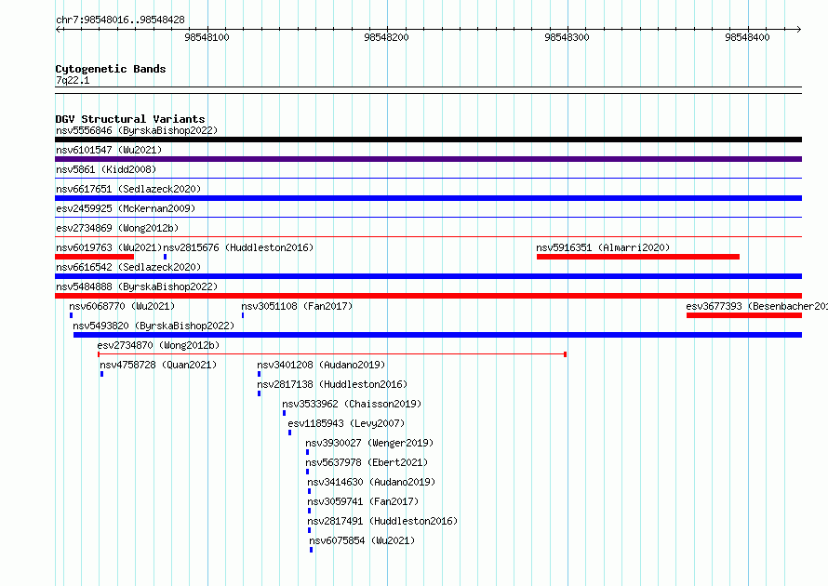The image size is (828, 586).
Task: Click the purple nsv6101547 variant bar
Action: [428, 159]
